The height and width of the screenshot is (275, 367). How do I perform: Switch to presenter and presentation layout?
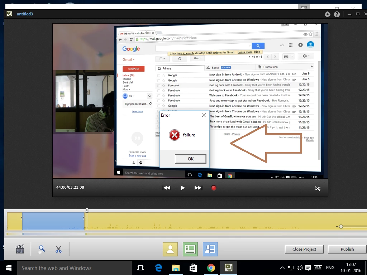tap(210, 249)
